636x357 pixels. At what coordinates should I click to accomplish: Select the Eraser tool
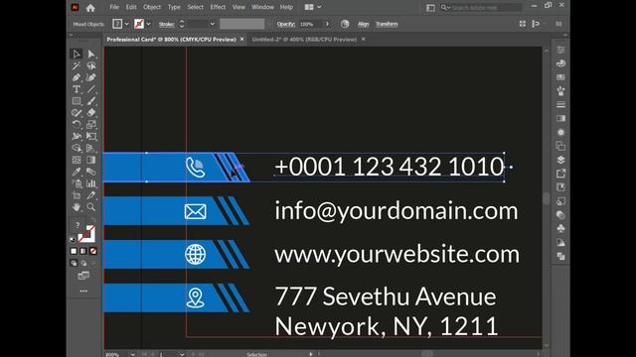click(91, 112)
